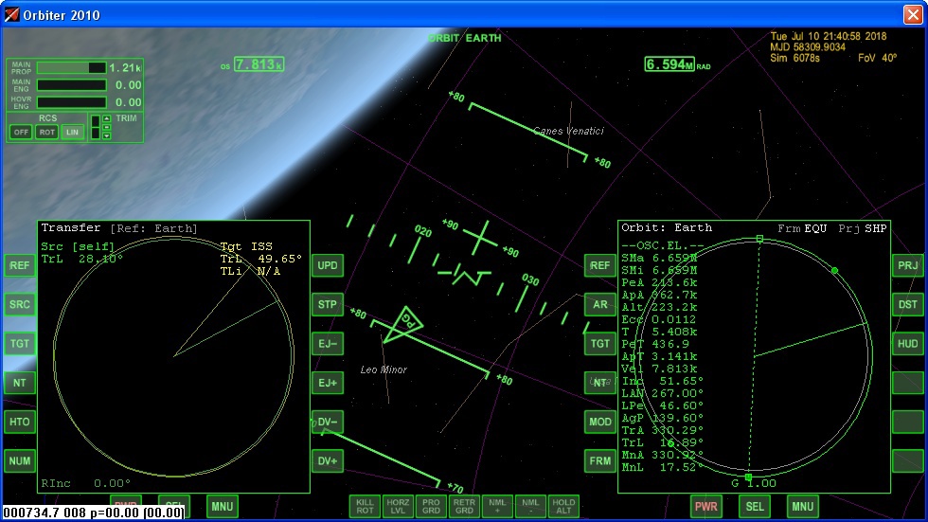This screenshot has width=928, height=522.
Task: Click TGT button on the Orbit MFD
Action: pyautogui.click(x=599, y=344)
